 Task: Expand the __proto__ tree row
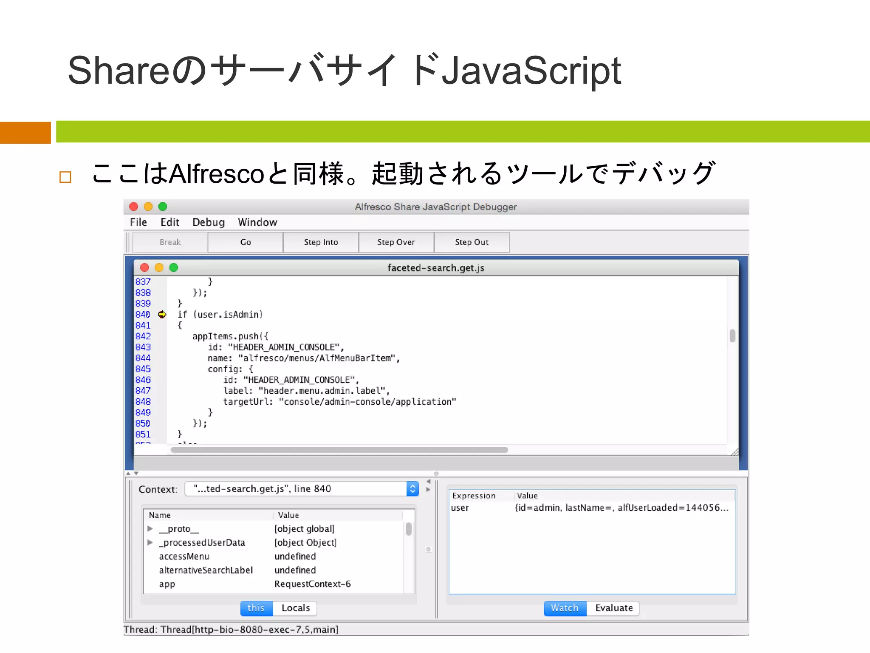[150, 529]
